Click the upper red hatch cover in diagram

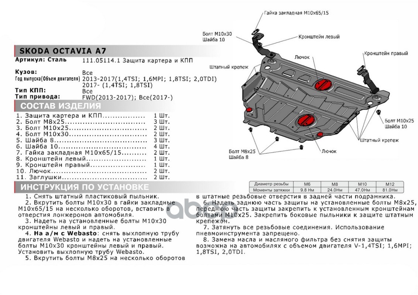tap(321, 84)
